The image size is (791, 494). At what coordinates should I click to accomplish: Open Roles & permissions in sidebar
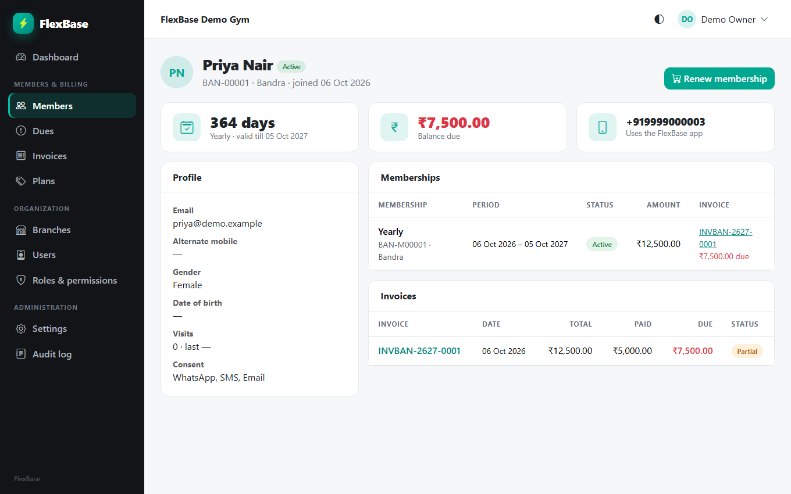72,280
